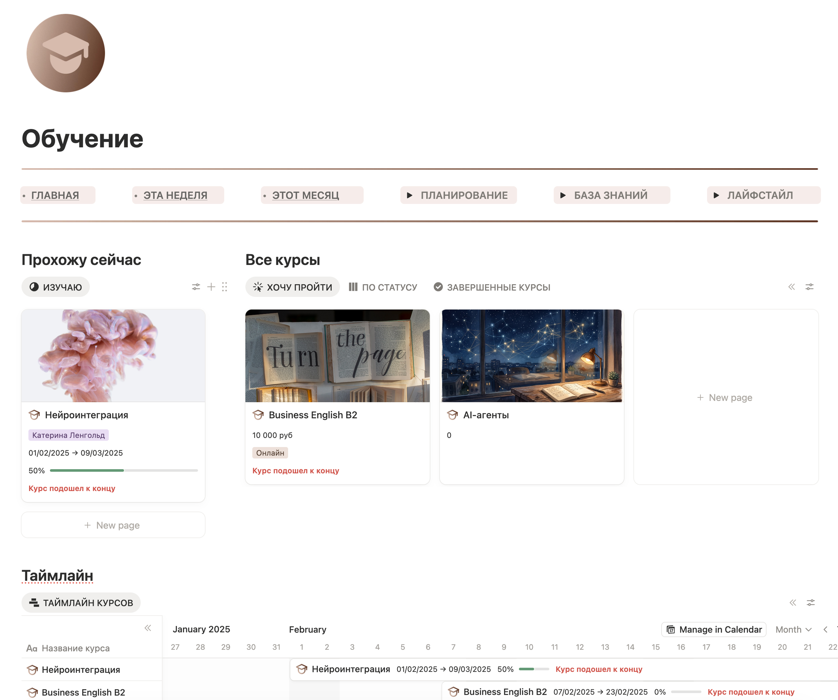Click February 10 date marker in timeline
The height and width of the screenshot is (700, 838).
pos(529,647)
